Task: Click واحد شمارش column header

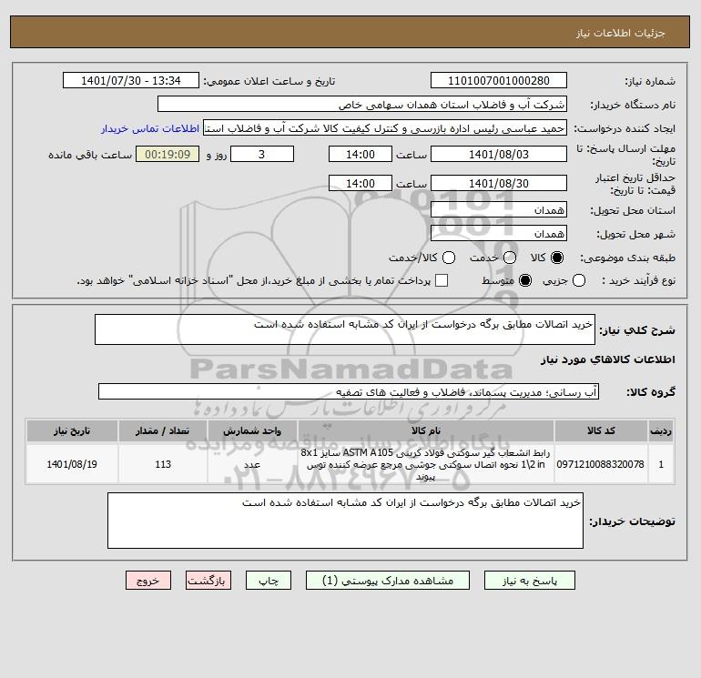Action: pyautogui.click(x=252, y=430)
